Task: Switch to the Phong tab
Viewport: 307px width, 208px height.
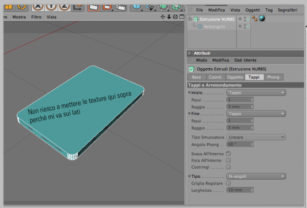Action: point(273,77)
